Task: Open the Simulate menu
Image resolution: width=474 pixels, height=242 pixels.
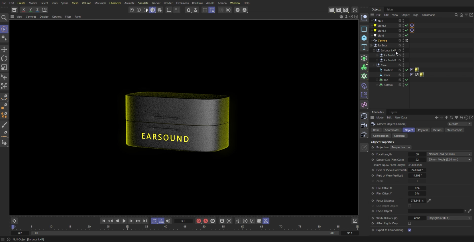Action: click(x=143, y=3)
